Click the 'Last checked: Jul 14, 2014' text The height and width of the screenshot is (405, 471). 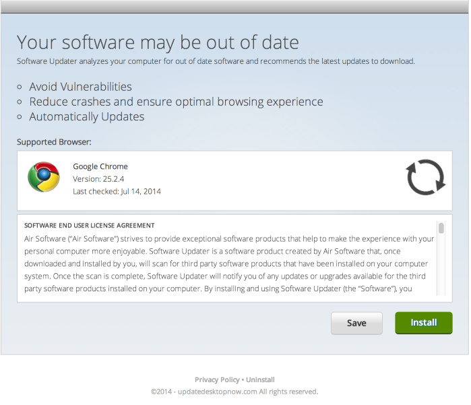click(117, 192)
